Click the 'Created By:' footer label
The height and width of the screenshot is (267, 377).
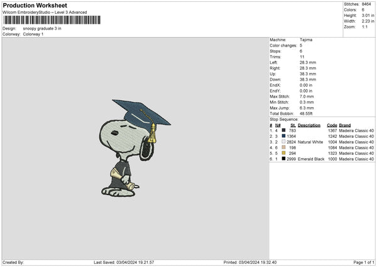(x=13, y=262)
